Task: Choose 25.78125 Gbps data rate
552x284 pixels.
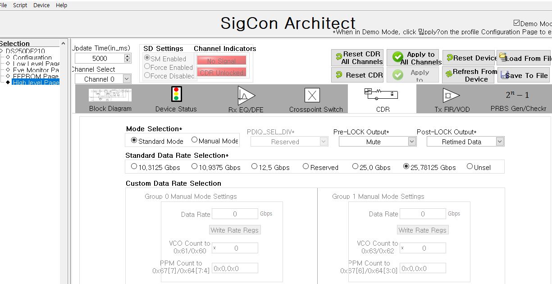Action: pyautogui.click(x=406, y=166)
